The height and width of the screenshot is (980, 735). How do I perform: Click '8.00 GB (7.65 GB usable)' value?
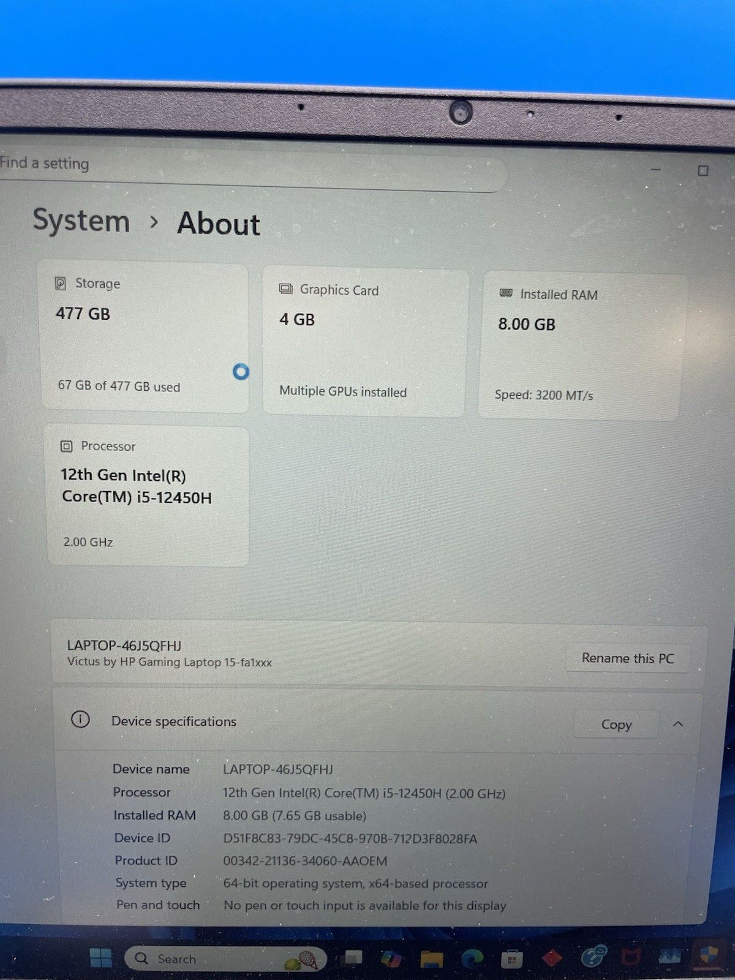[x=295, y=816]
